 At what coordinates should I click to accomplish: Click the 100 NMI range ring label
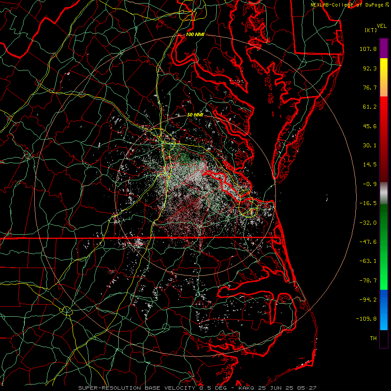click(x=195, y=34)
